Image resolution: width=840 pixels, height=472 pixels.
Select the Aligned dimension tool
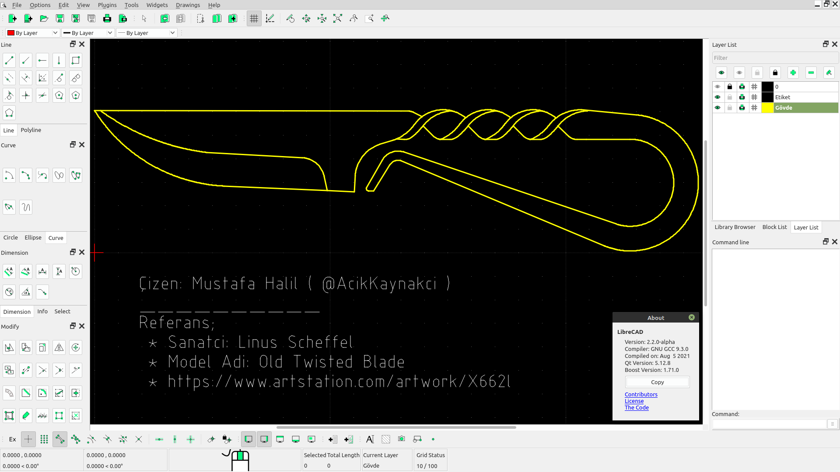coord(9,271)
